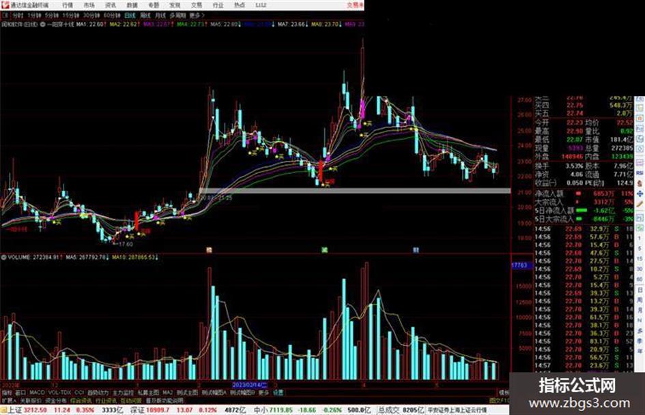Click the 平安证券上海上证云行情 server label
The image size is (645, 415).
click(457, 410)
